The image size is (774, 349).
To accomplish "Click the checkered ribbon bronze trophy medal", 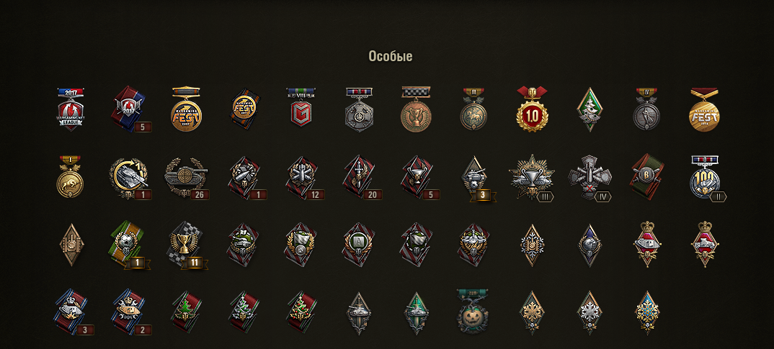I will click(416, 109).
